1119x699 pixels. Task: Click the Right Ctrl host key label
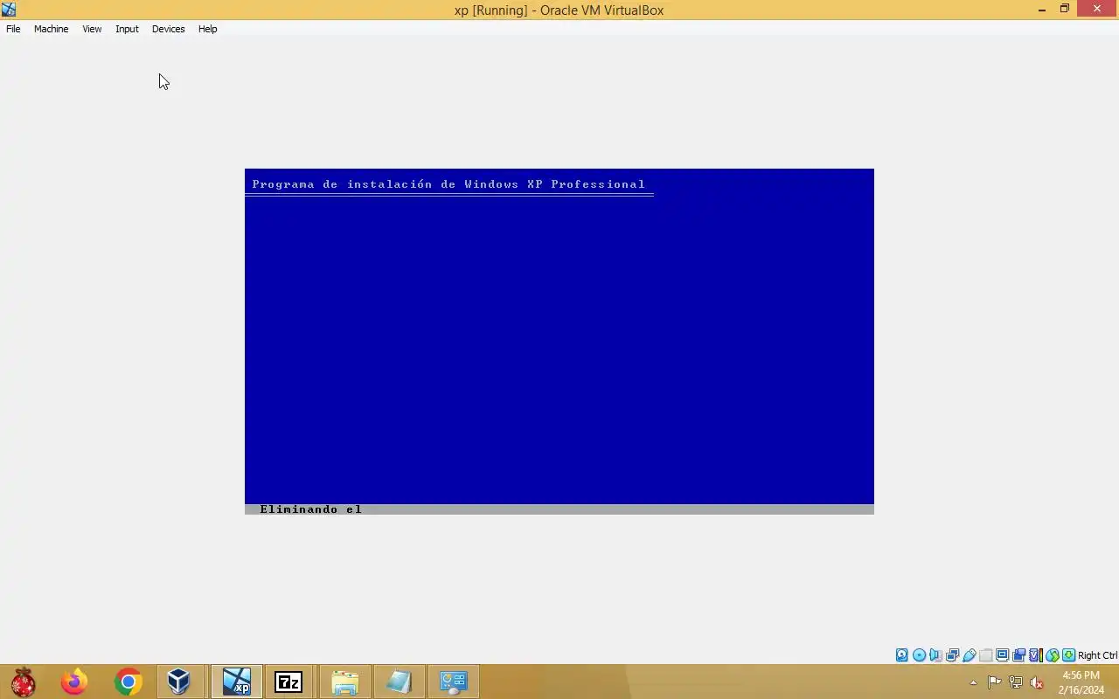[1097, 655]
